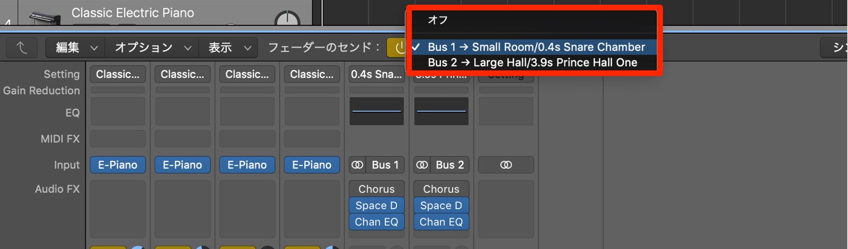The image size is (848, 249).
Task: Click the third strip's E-Piano instrument slot
Action: point(247,165)
